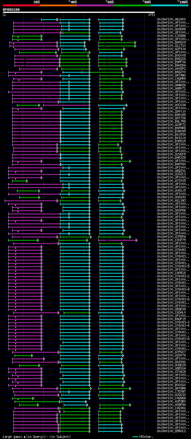191x439 pixels.
Task: Select hit label UniRef100_Q8QZV1
Action: (x=172, y=171)
